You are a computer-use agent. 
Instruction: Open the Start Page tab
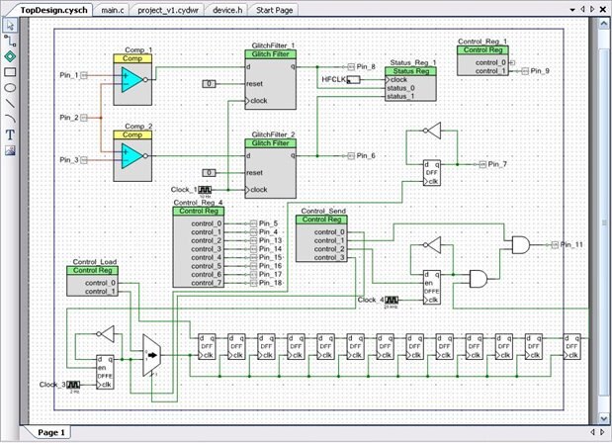(275, 10)
